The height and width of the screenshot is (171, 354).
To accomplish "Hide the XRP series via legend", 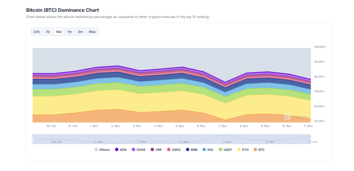I will tap(156, 150).
